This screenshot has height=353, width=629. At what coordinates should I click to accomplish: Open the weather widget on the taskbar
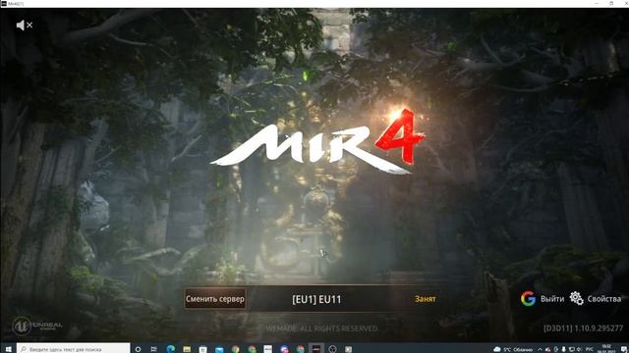[x=513, y=349]
